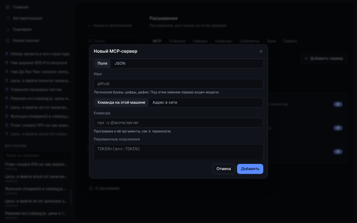Screen dimensions: 357x223
Task: Click the Переменные окружения label
Action: pos(117,139)
